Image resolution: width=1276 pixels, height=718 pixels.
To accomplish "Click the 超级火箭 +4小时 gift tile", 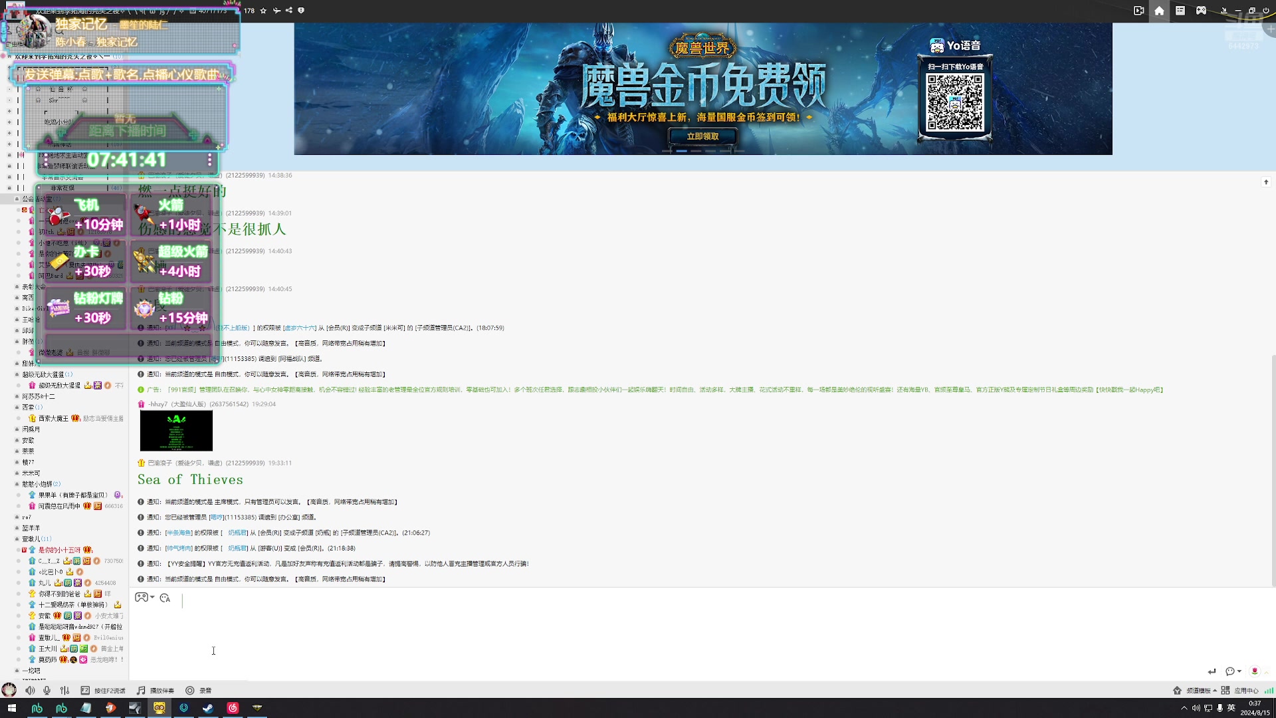I will [x=170, y=261].
